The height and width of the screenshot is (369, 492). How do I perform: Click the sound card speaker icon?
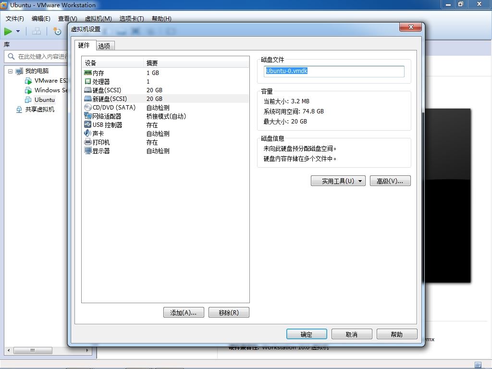(x=88, y=134)
